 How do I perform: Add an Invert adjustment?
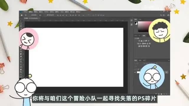tap(139, 46)
